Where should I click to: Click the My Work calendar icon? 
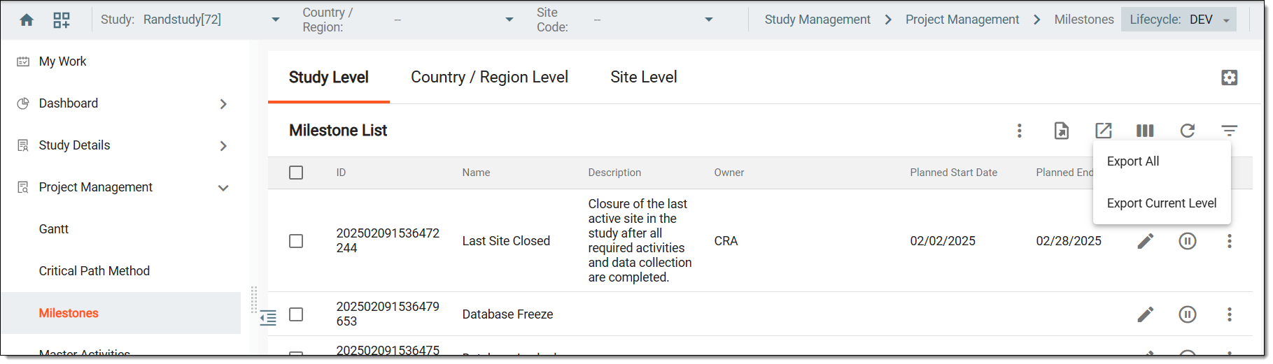[x=23, y=61]
